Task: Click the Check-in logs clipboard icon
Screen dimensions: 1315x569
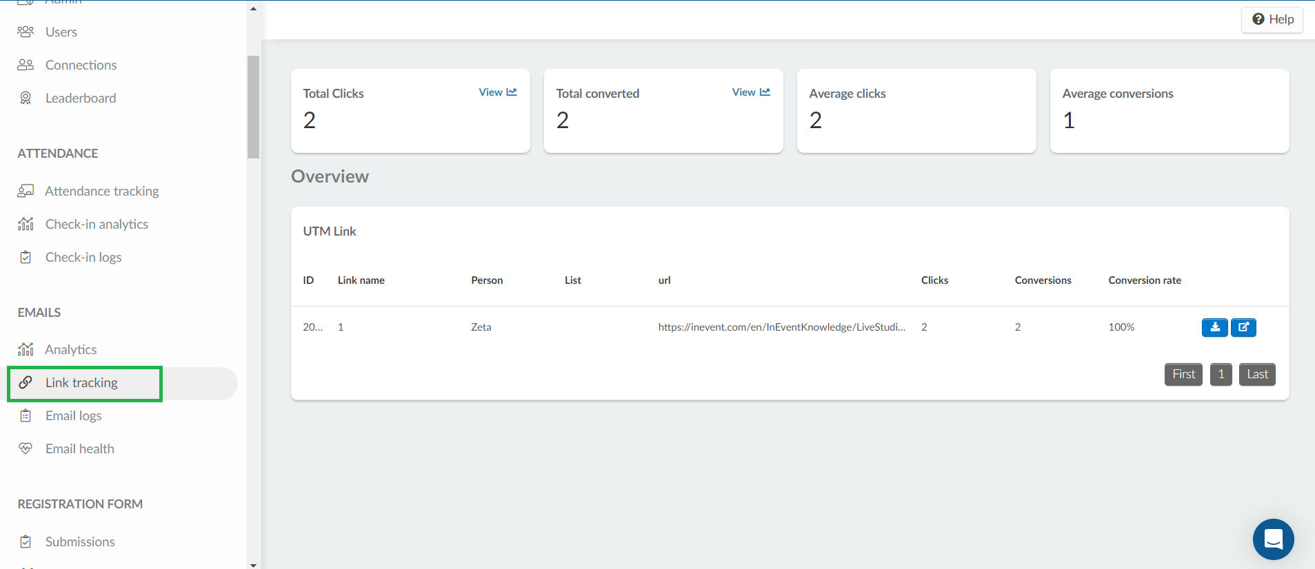Action: pyautogui.click(x=26, y=257)
